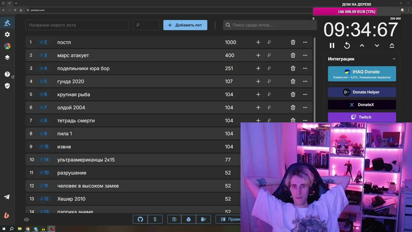Add amount with plus on 'постл' row

tap(258, 42)
